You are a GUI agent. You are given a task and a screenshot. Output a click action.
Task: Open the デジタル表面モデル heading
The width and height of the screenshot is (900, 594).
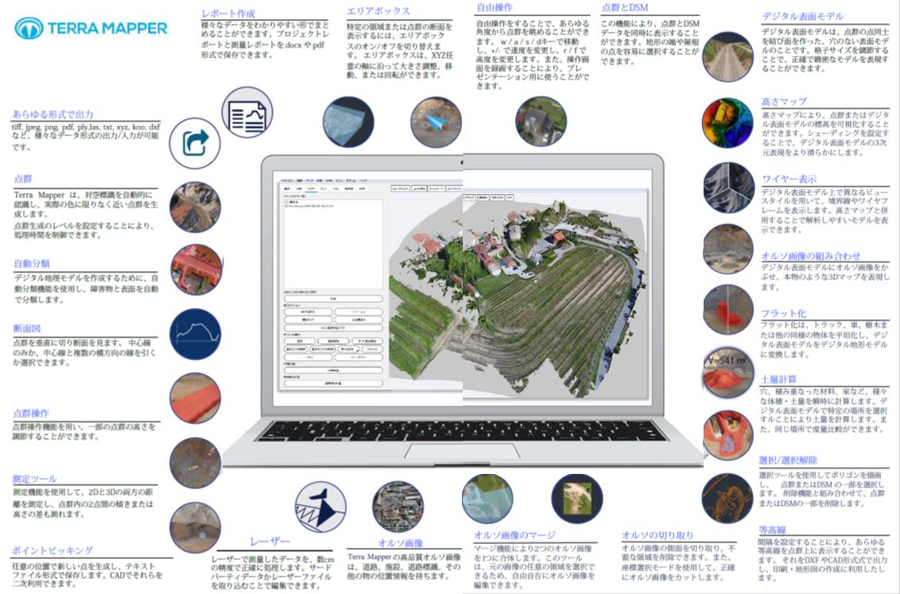(x=803, y=16)
